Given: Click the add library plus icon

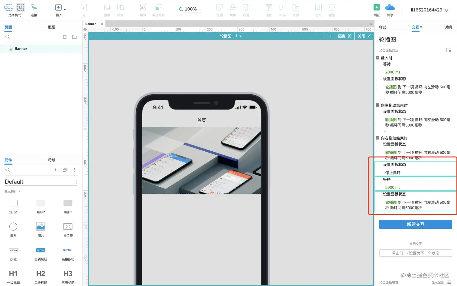Looking at the screenshot, I should pos(55,170).
